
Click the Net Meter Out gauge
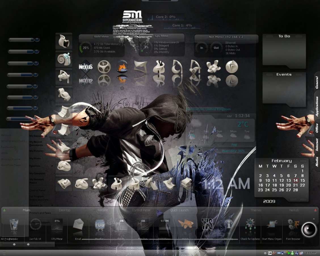click(216, 48)
